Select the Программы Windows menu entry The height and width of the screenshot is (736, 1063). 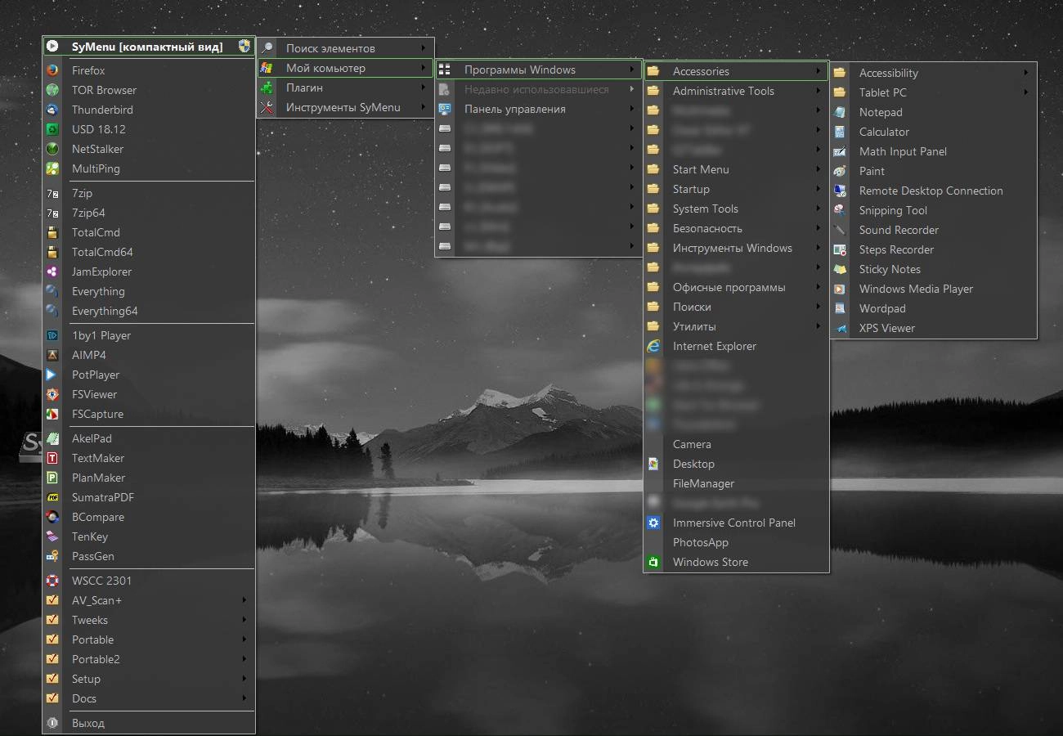538,70
